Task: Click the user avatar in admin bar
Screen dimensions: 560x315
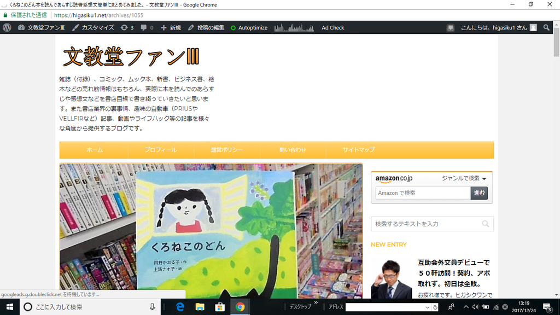Action: [533, 27]
